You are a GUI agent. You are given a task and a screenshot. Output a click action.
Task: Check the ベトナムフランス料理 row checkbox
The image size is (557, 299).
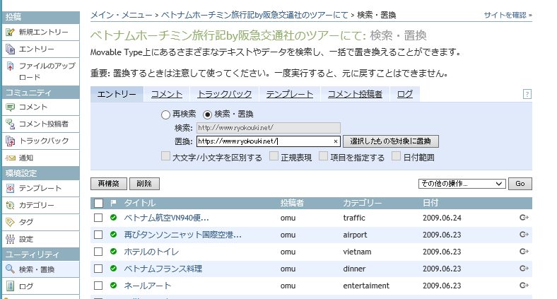coord(98,269)
